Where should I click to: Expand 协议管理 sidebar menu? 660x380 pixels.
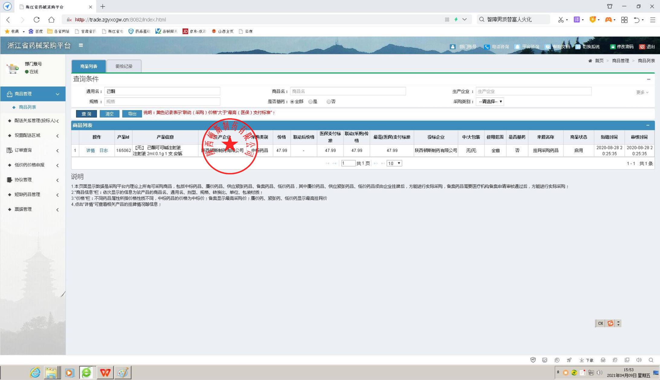pyautogui.click(x=33, y=180)
